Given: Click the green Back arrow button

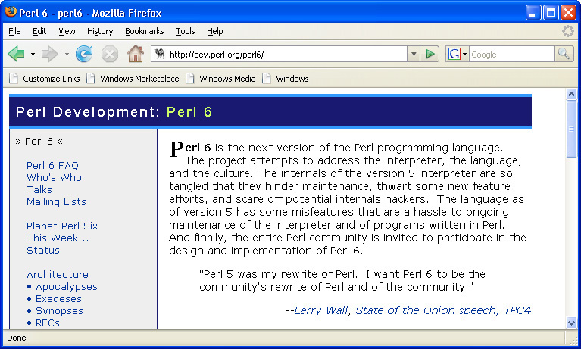Looking at the screenshot, I should click(16, 54).
